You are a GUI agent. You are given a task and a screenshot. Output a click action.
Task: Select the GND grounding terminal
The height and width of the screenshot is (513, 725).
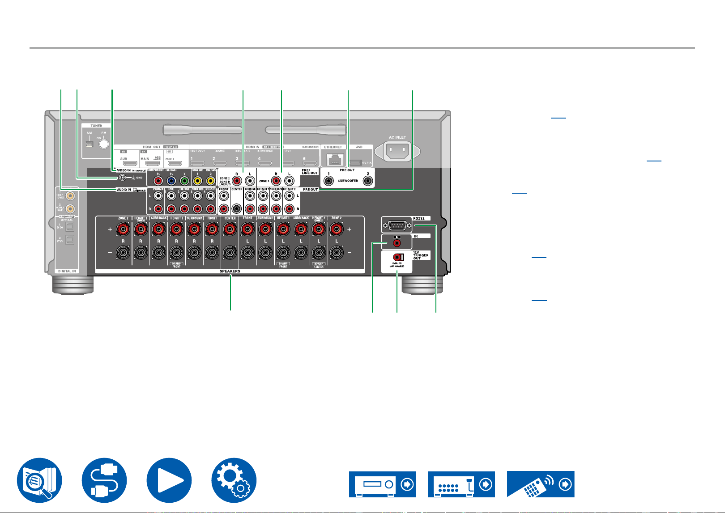pos(122,178)
